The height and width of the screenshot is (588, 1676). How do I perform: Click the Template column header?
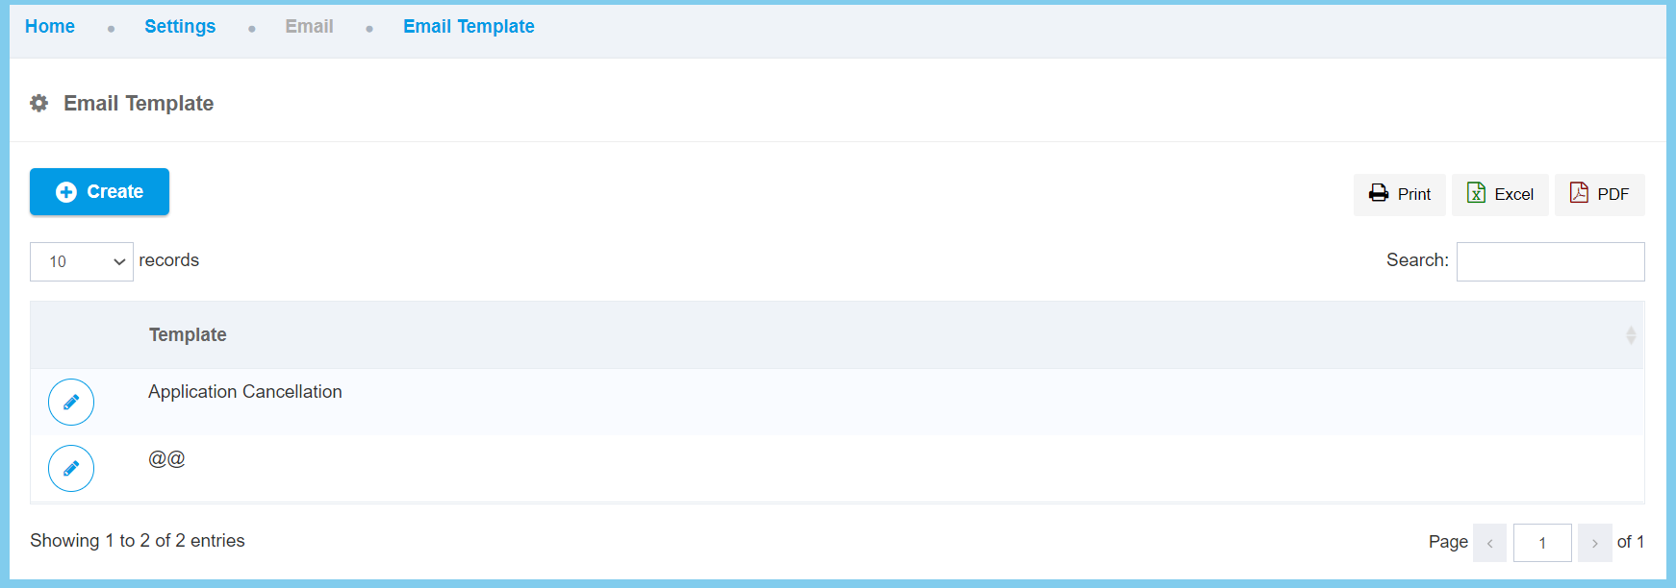click(188, 335)
